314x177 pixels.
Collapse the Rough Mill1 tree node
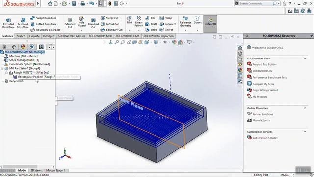point(6,73)
